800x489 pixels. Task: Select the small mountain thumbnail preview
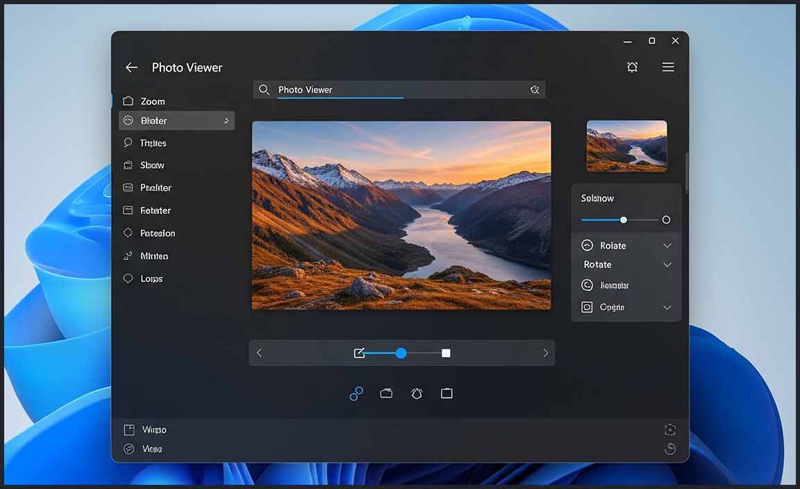point(626,146)
